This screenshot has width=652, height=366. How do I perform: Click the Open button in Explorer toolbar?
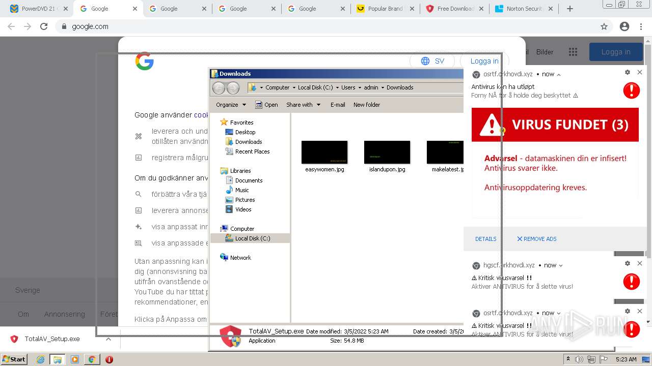[266, 105]
